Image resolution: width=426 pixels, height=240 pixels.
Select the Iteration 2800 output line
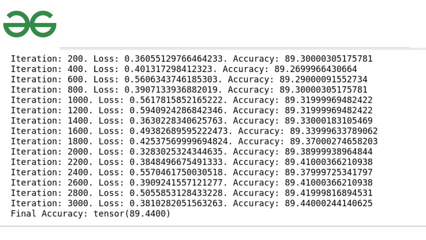[x=192, y=193]
